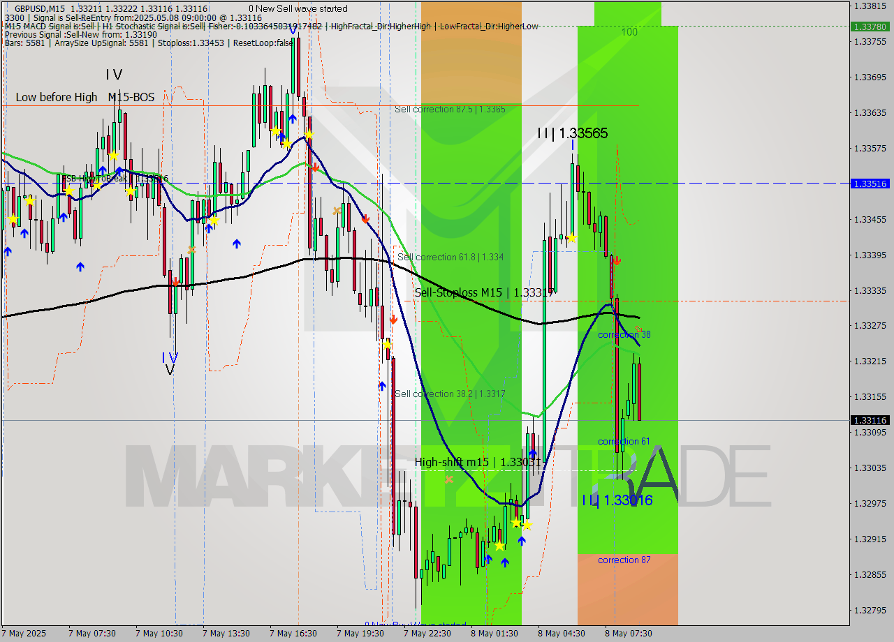Click the red down arrow sell signal at the 7 May 16:30 peak
This screenshot has height=642, width=894.
coord(316,167)
